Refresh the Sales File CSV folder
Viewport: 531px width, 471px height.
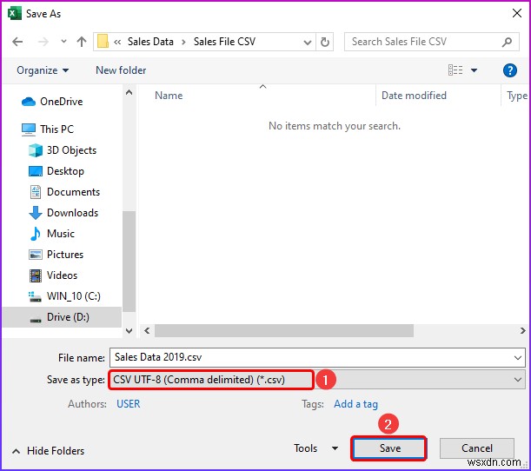tap(324, 42)
